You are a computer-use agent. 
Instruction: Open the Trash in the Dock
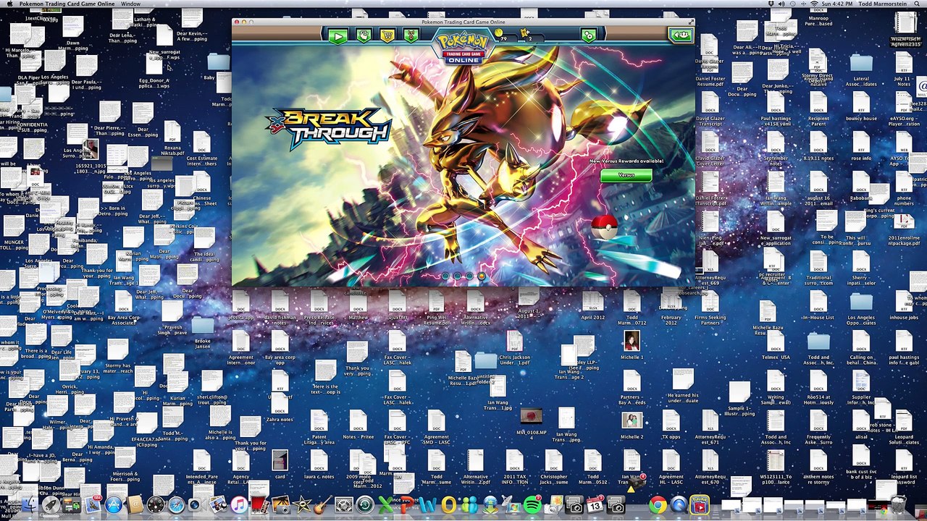[899, 504]
